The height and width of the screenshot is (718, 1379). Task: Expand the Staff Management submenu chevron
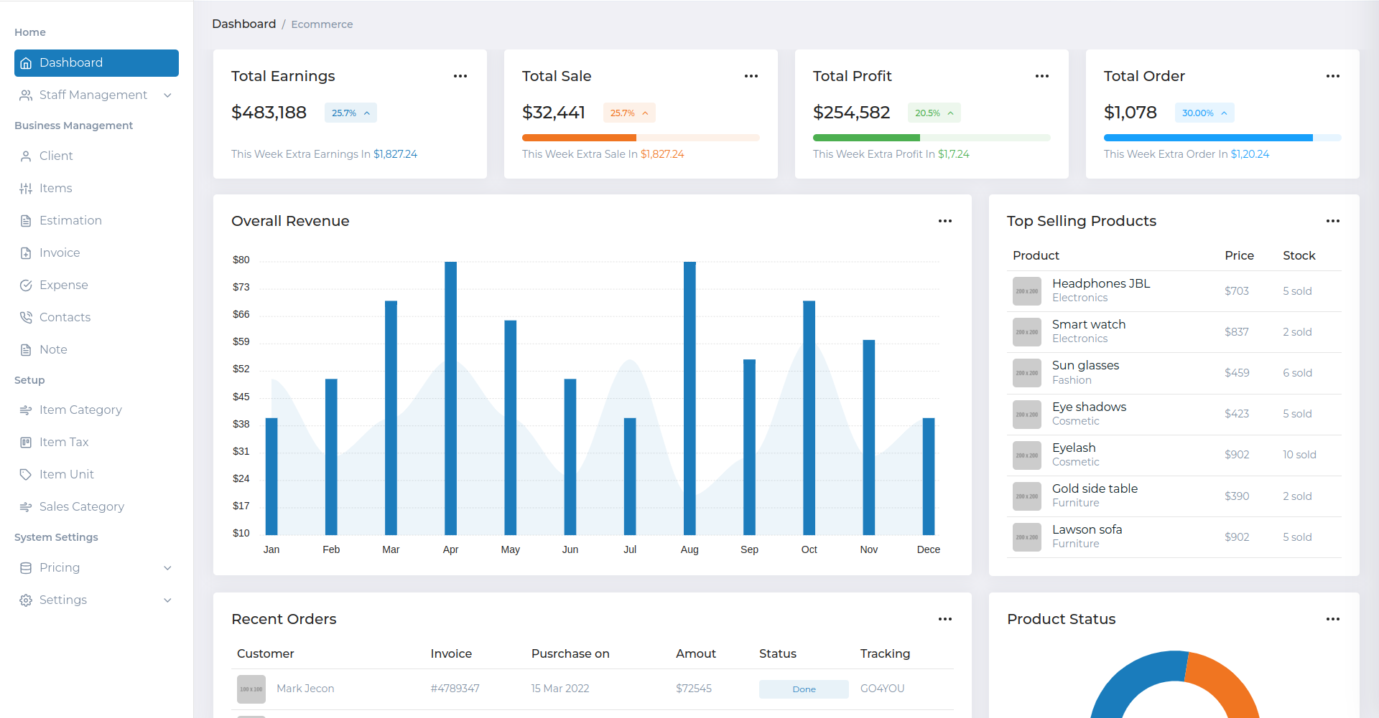pos(167,95)
